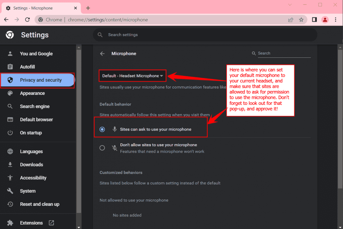343x229 pixels.
Task: Open the side panel icon in toolbar
Action: [314, 20]
